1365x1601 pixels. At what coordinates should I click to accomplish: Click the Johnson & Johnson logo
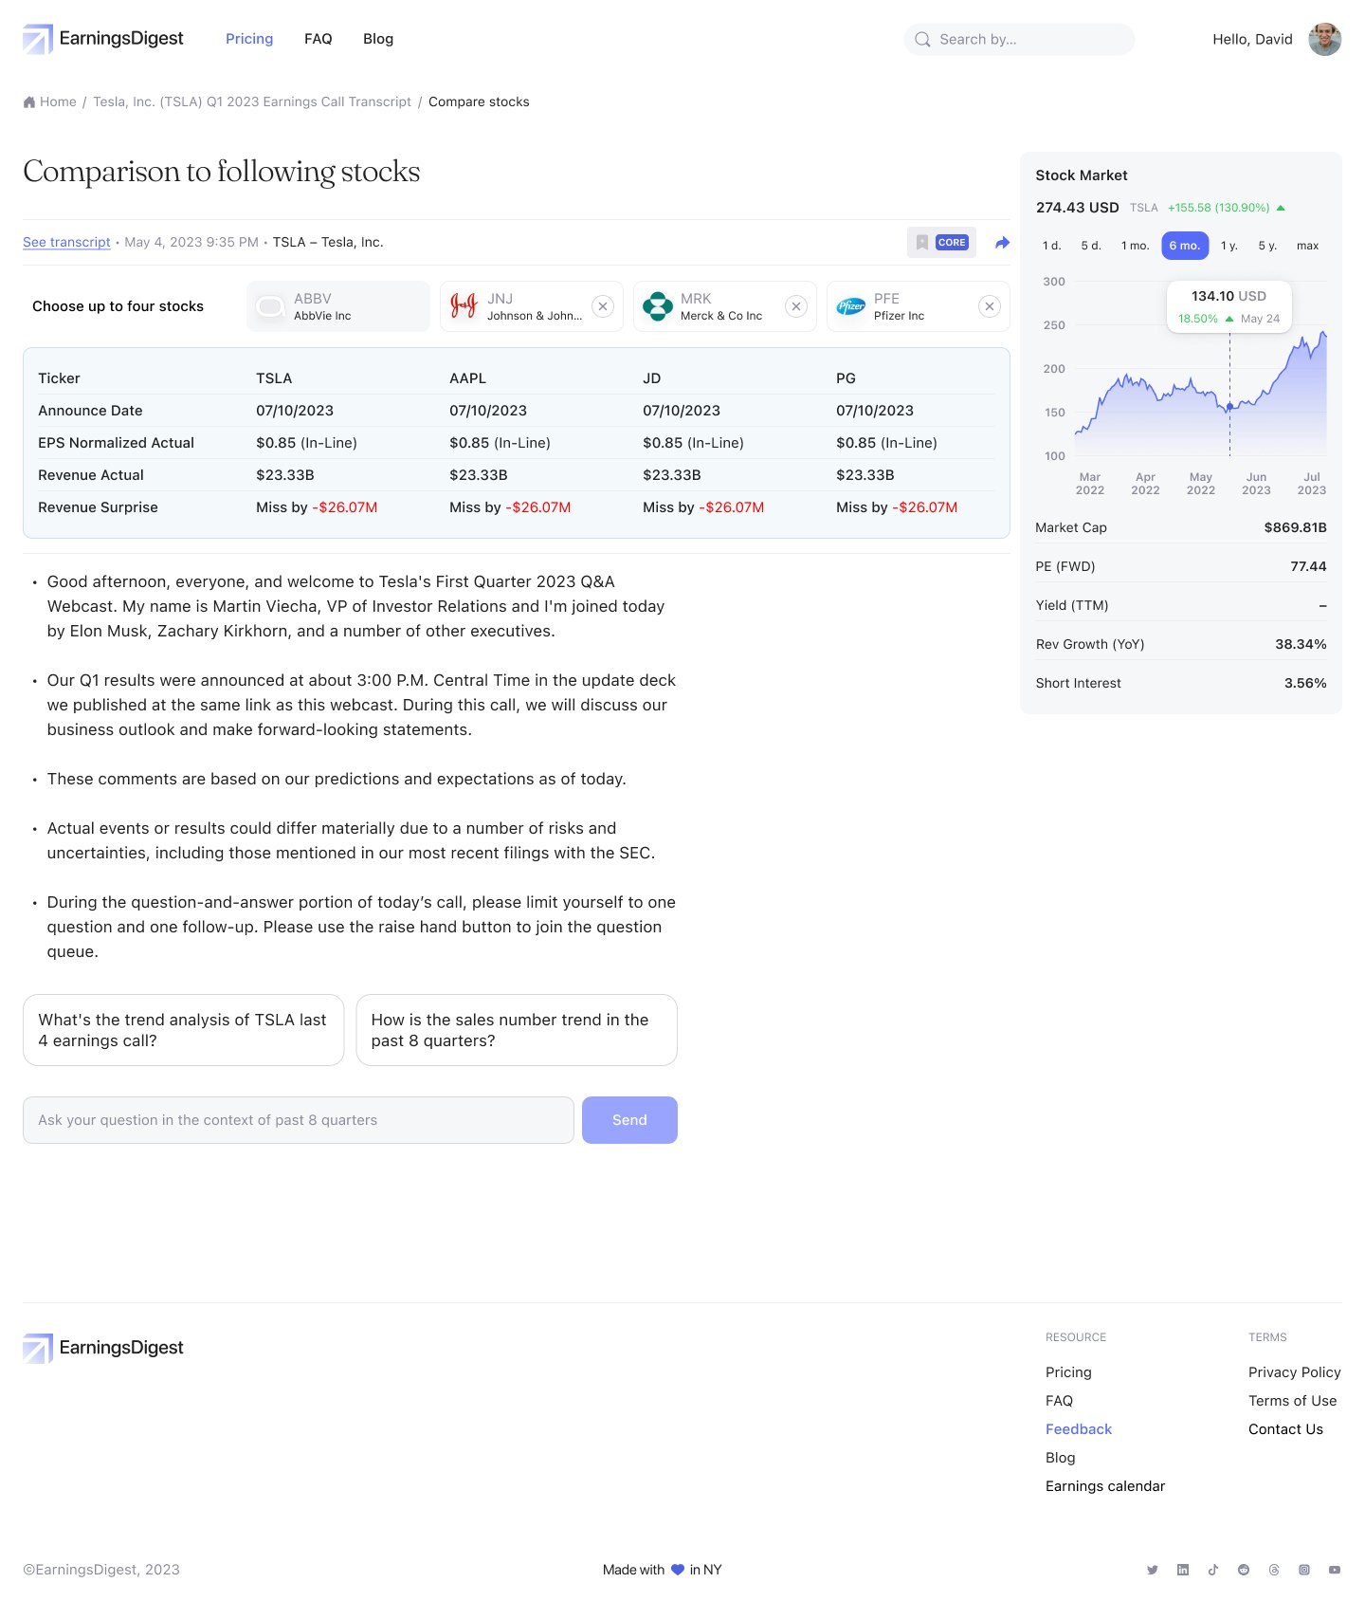click(464, 306)
